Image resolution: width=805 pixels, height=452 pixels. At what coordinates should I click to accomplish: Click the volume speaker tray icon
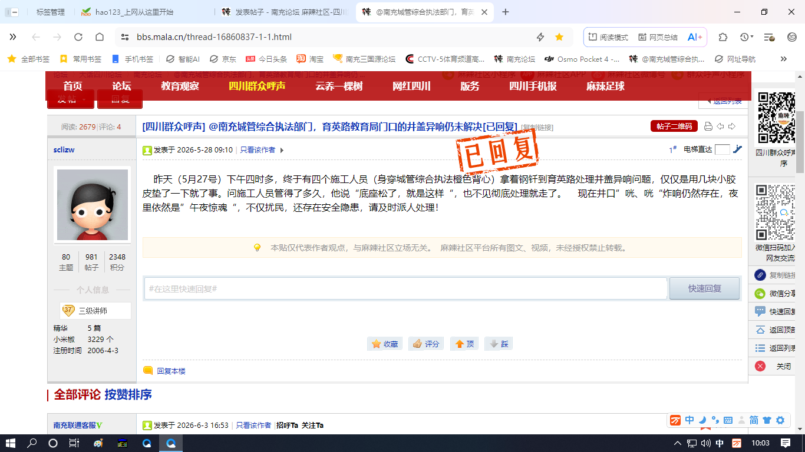[705, 443]
